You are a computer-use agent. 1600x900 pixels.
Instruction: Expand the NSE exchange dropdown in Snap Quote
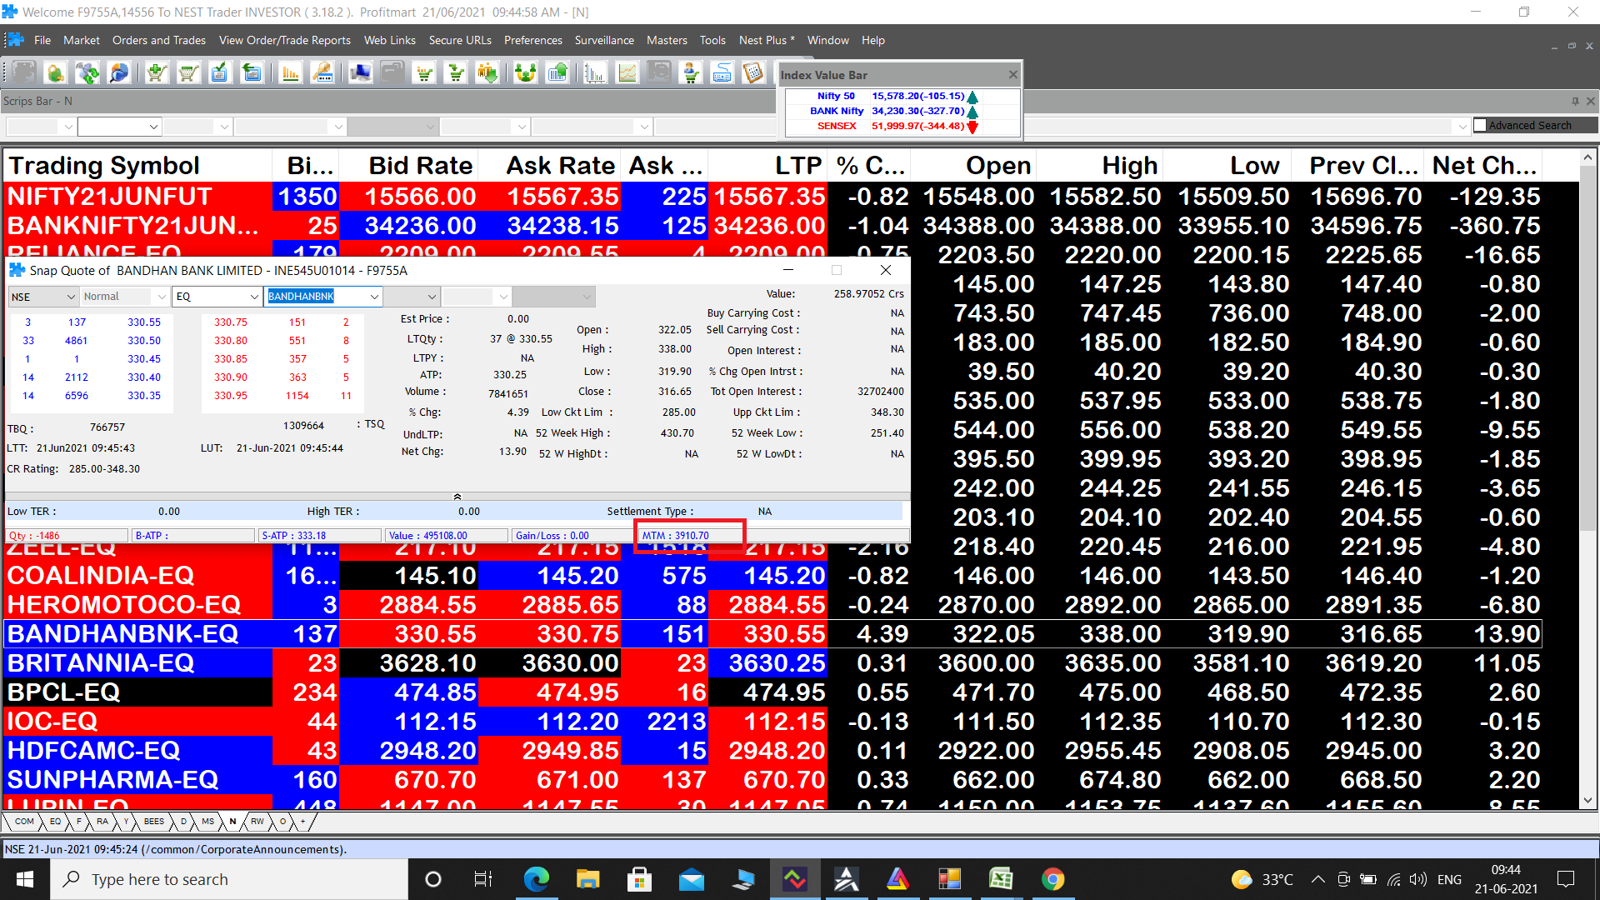click(x=70, y=297)
